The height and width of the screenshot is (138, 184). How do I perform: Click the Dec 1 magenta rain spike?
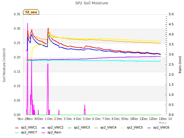[48, 89]
